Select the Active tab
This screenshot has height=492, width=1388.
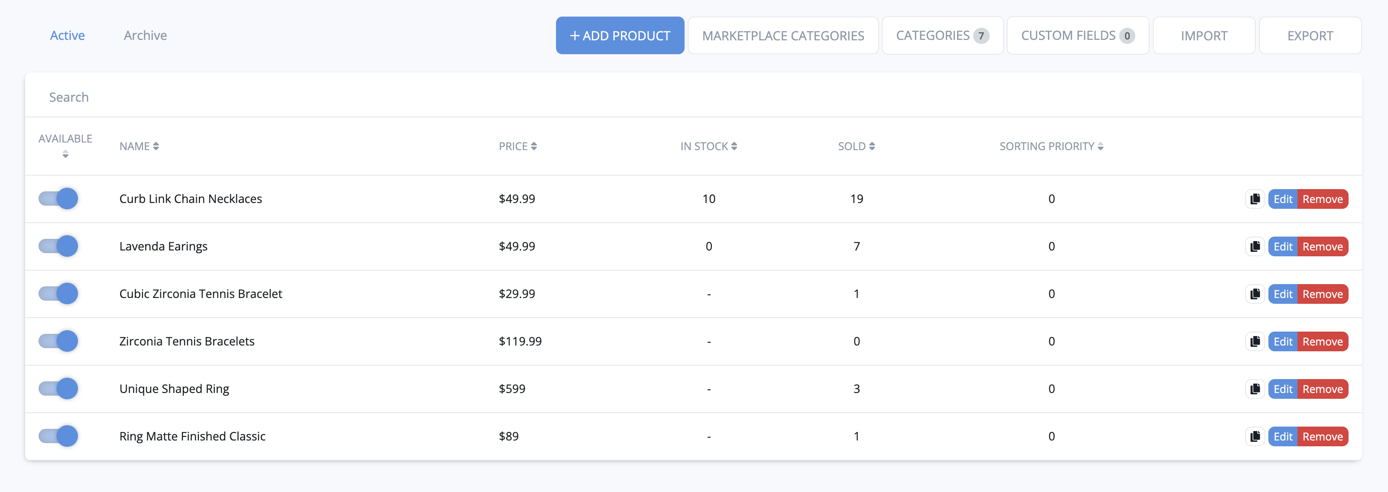click(67, 35)
